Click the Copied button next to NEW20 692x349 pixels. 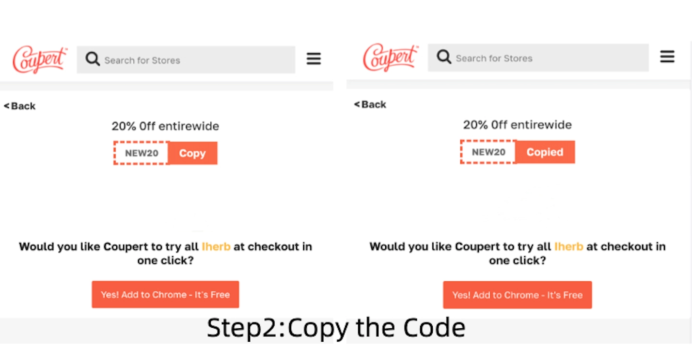pos(545,152)
